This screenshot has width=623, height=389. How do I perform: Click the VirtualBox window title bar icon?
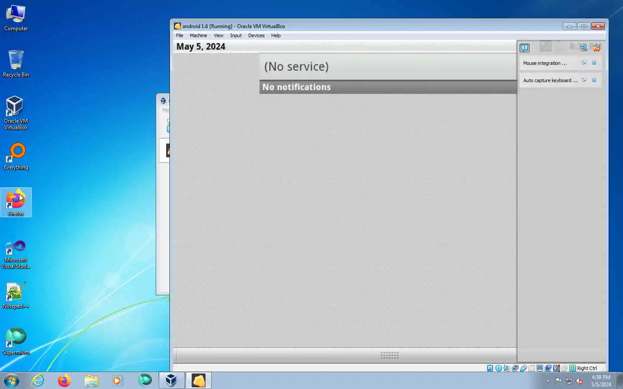(x=177, y=26)
